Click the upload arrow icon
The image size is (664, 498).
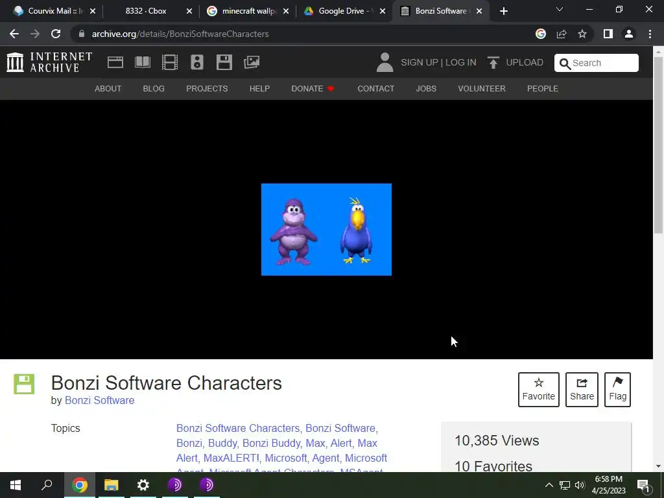(x=493, y=63)
